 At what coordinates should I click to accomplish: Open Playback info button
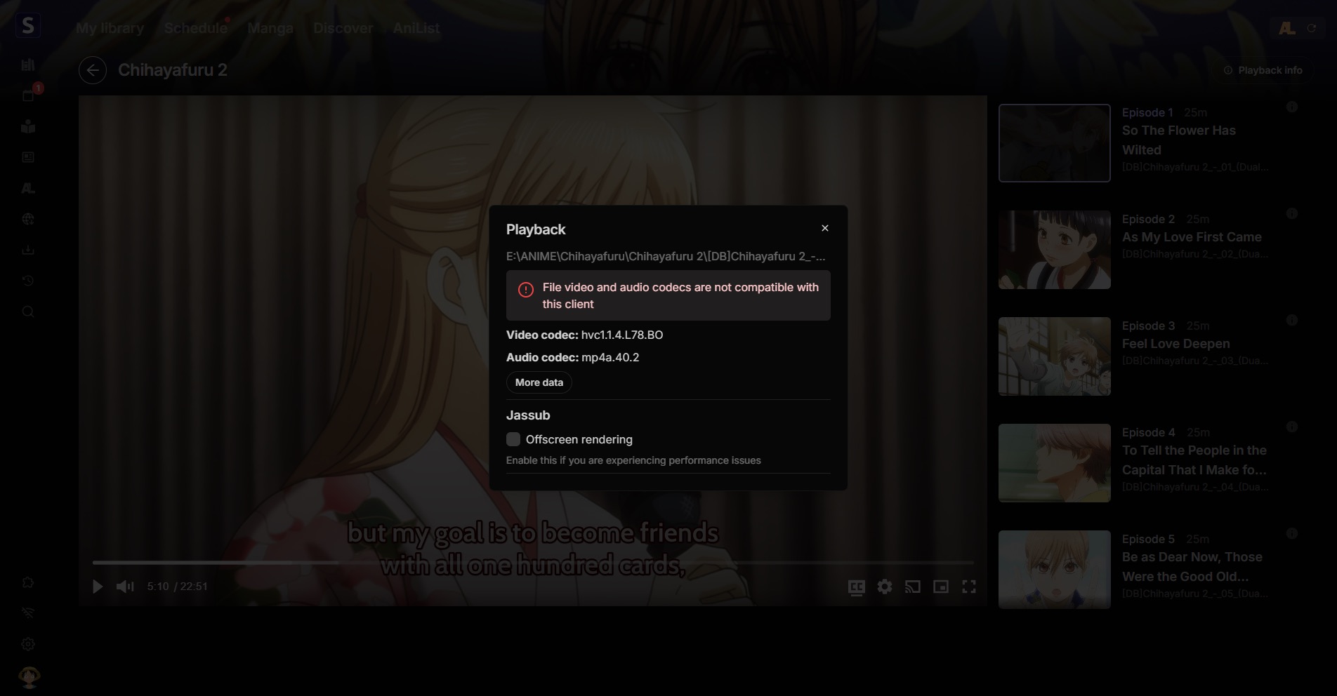click(x=1263, y=70)
